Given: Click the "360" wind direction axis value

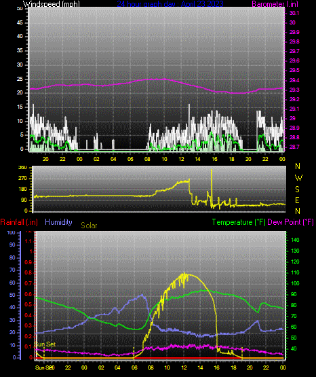Looking at the screenshot, I should click(x=22, y=168).
